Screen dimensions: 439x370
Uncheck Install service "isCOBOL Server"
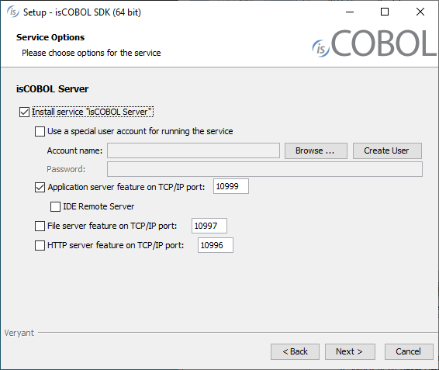(x=24, y=112)
